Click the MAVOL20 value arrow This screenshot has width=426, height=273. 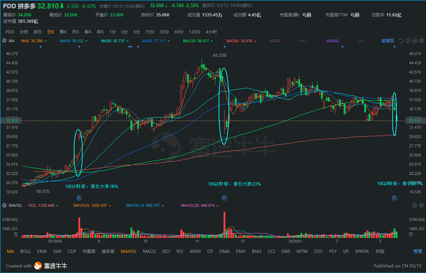click(217, 206)
